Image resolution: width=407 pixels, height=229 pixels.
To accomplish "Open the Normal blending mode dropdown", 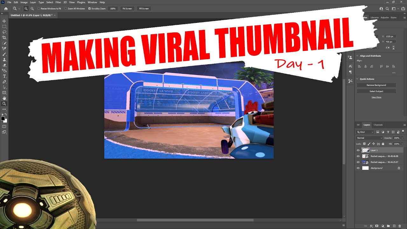I will coord(369,138).
